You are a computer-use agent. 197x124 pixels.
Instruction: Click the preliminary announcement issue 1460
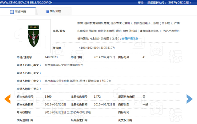(48, 97)
